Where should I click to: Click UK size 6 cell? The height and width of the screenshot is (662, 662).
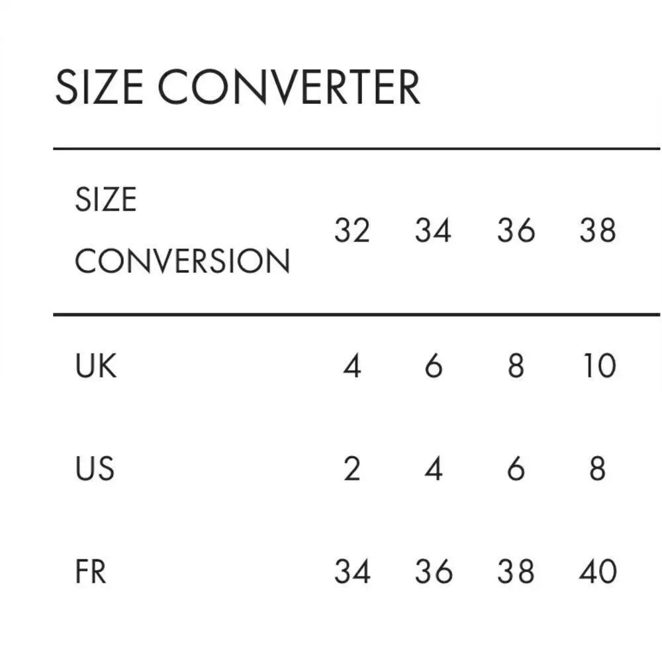coord(434,365)
